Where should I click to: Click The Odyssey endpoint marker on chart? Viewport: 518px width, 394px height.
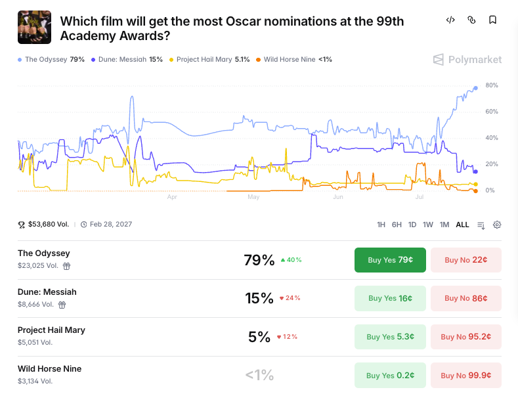point(476,88)
